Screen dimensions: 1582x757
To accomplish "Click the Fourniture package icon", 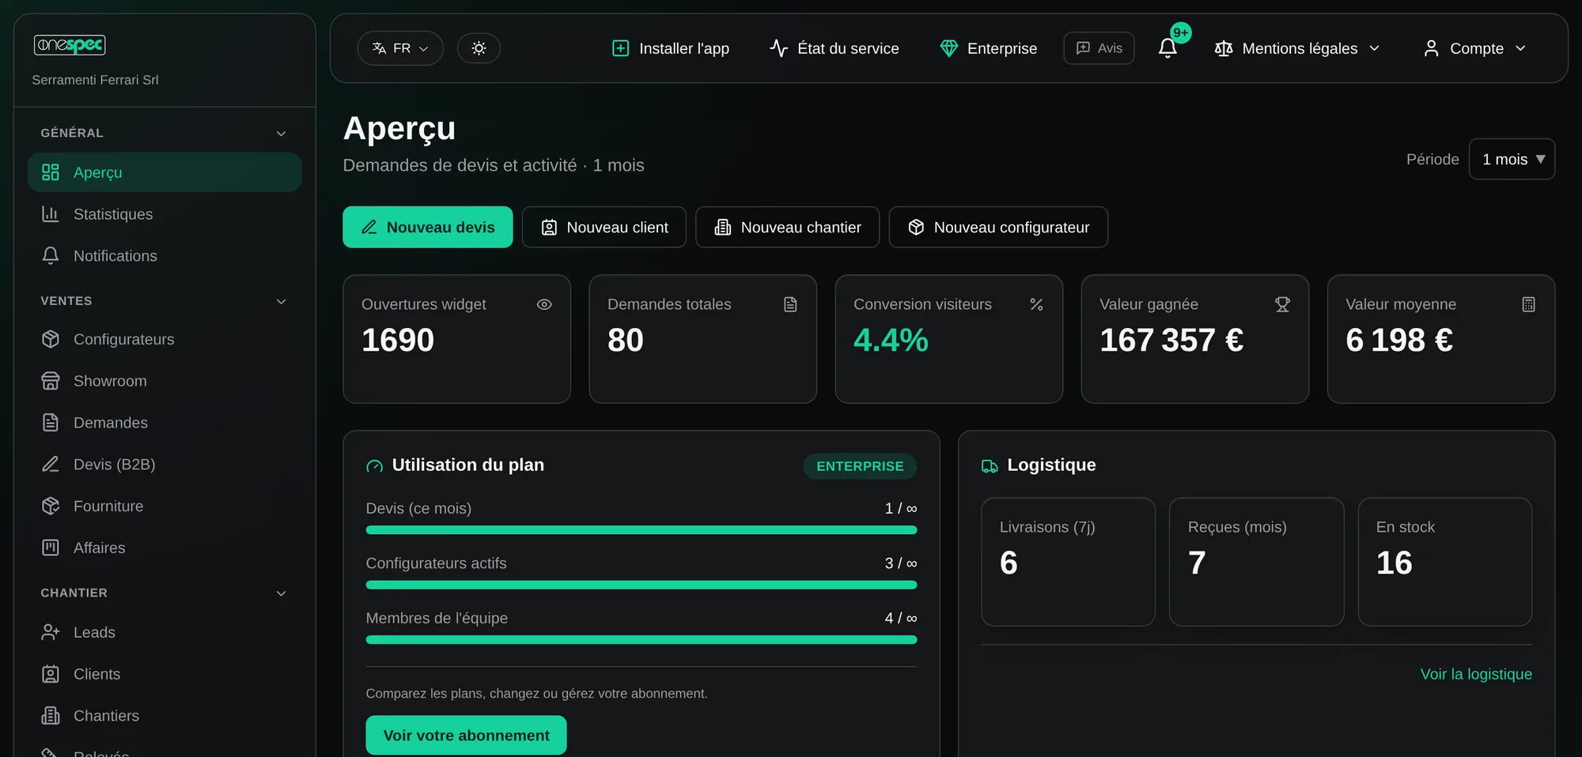I will point(51,506).
